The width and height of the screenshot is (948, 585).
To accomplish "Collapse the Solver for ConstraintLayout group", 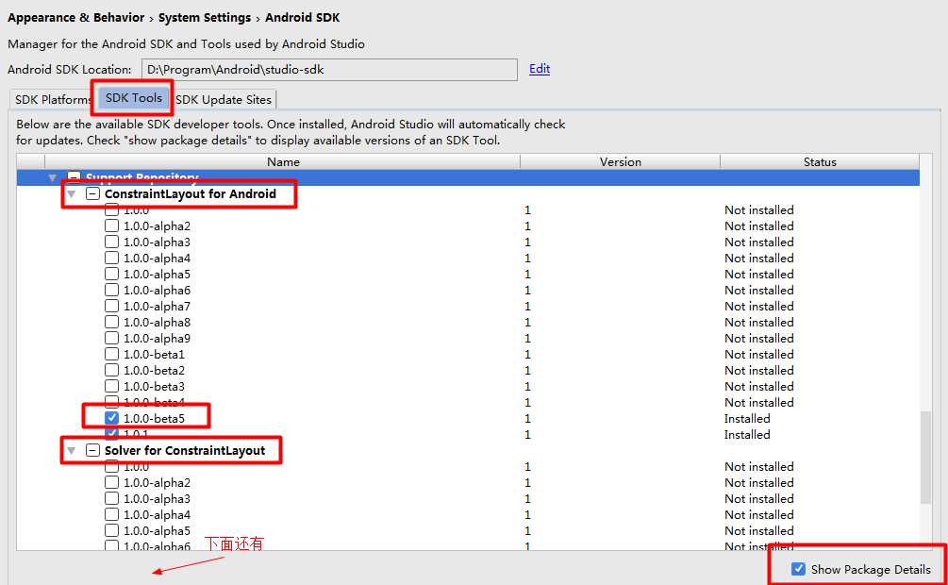I will click(72, 451).
